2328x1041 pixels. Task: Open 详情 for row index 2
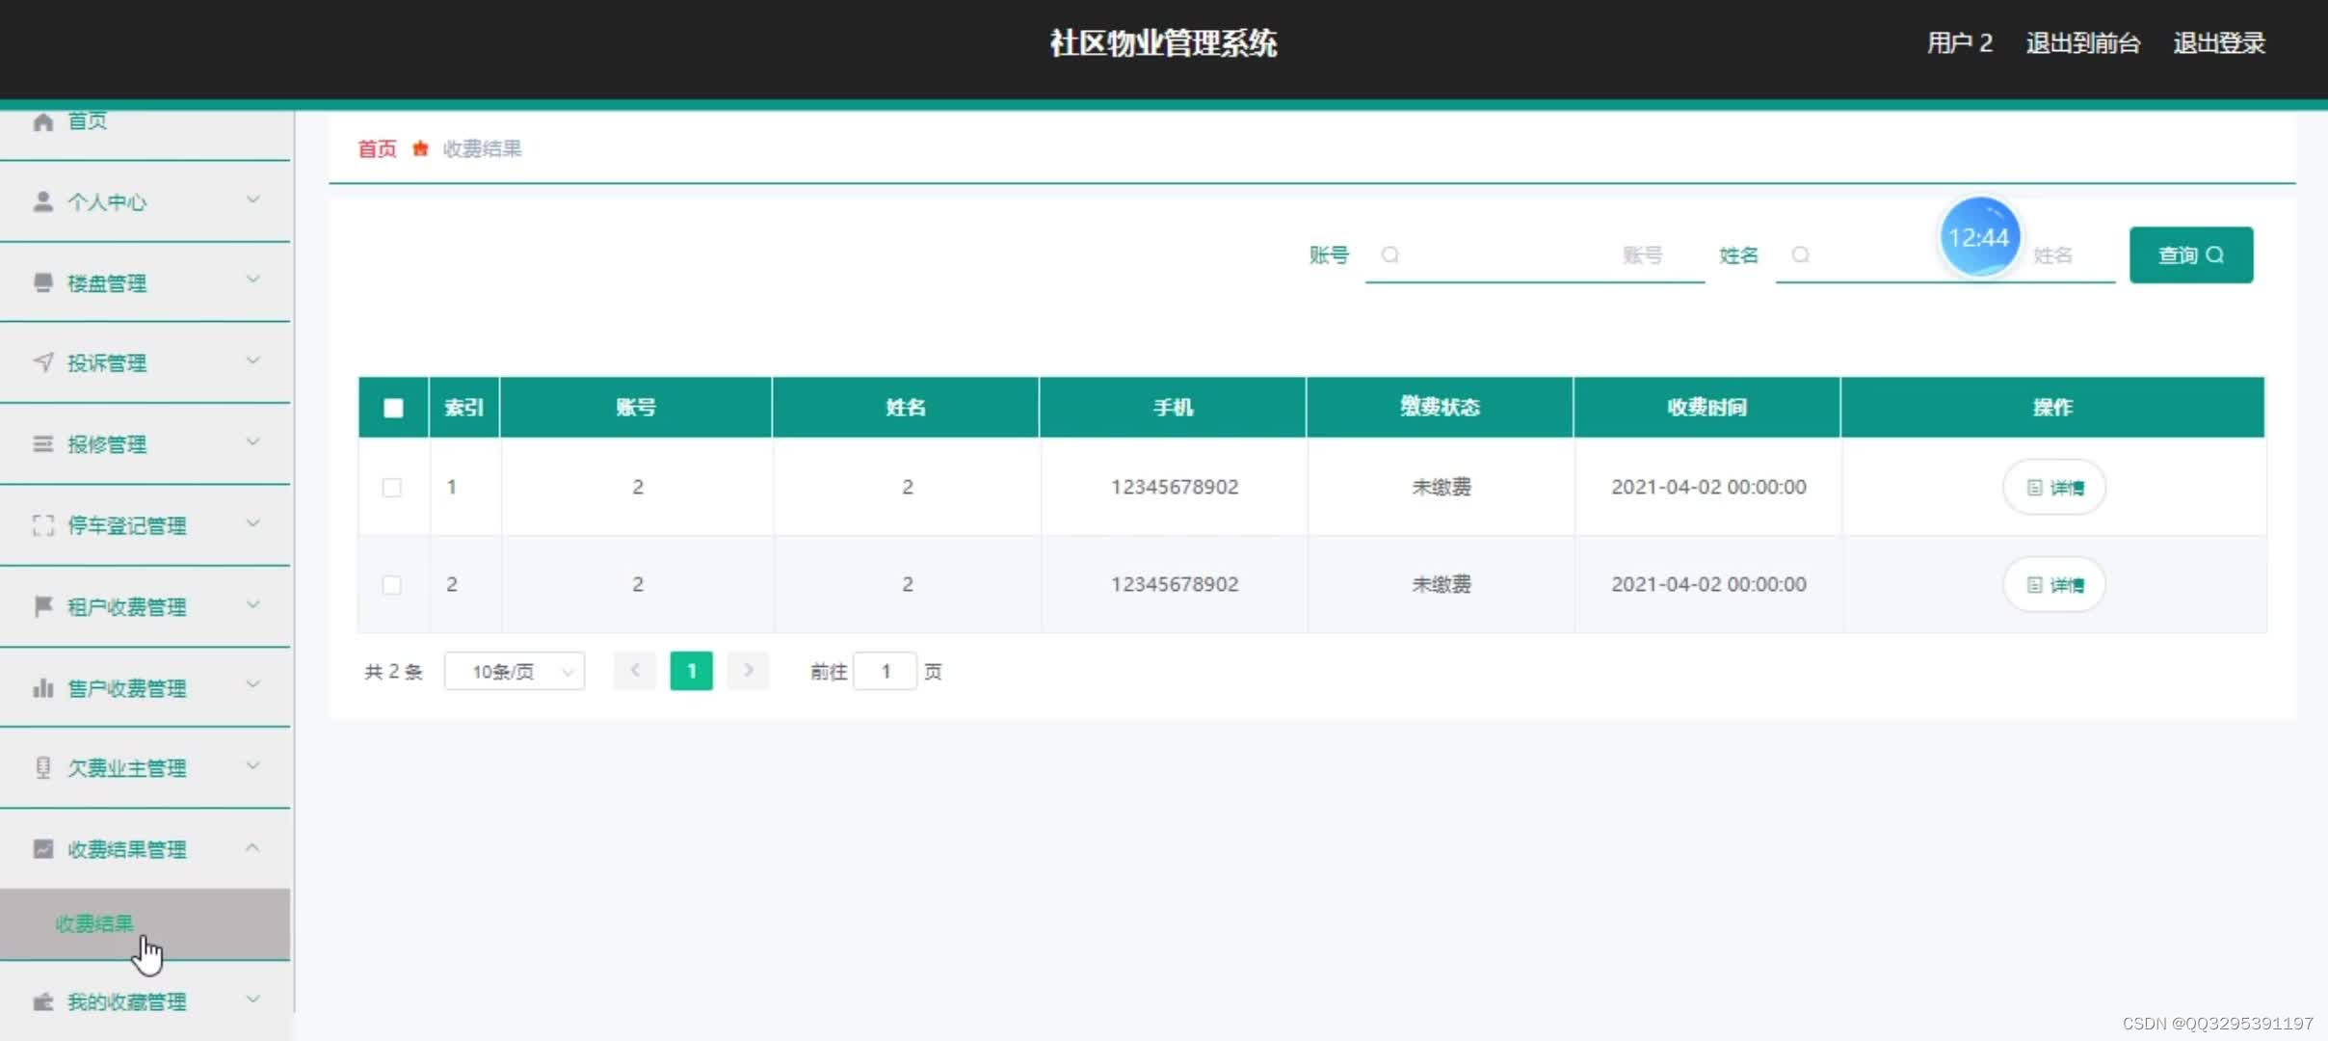(2054, 584)
